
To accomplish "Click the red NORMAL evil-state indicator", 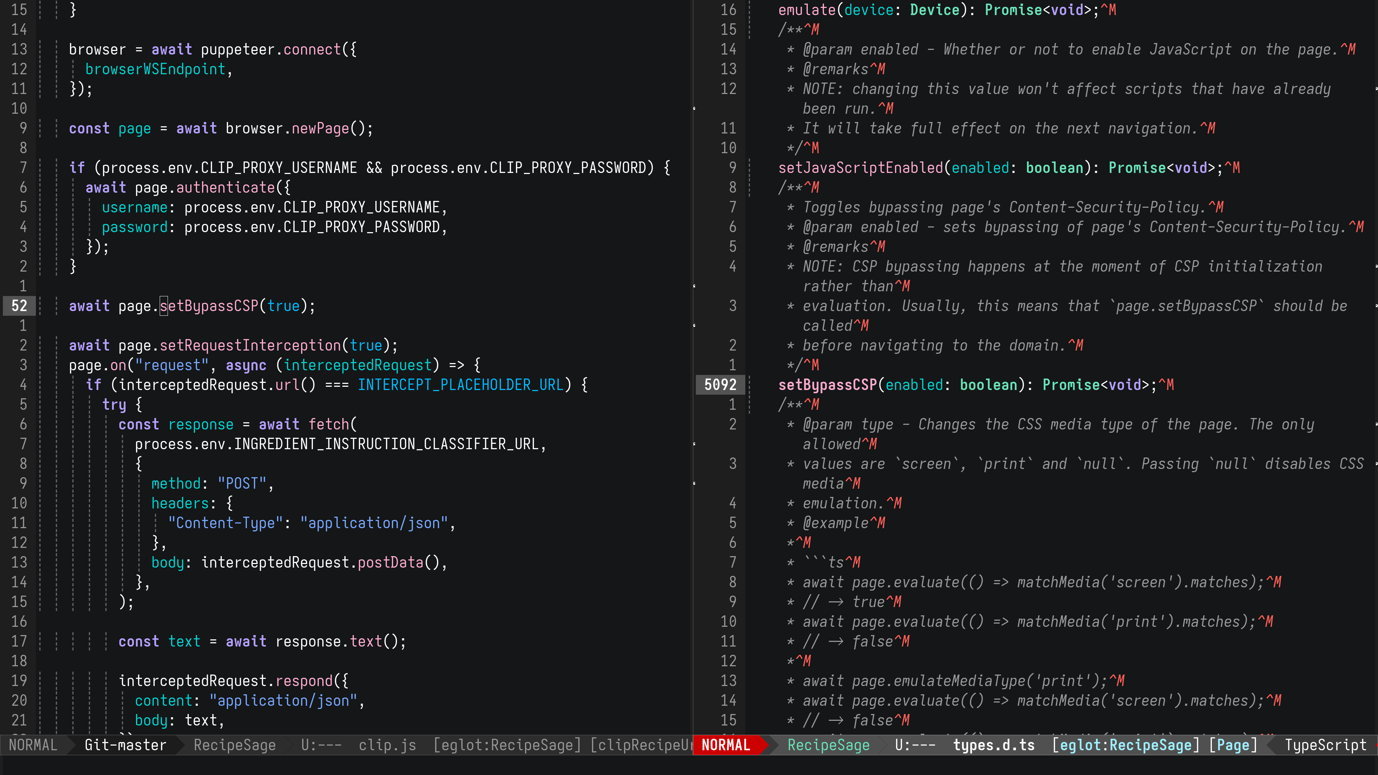I will click(x=725, y=745).
